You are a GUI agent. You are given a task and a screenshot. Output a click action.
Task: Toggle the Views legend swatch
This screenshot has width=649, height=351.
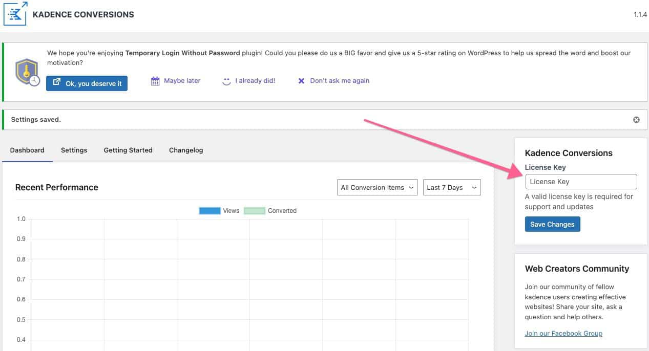click(x=210, y=211)
